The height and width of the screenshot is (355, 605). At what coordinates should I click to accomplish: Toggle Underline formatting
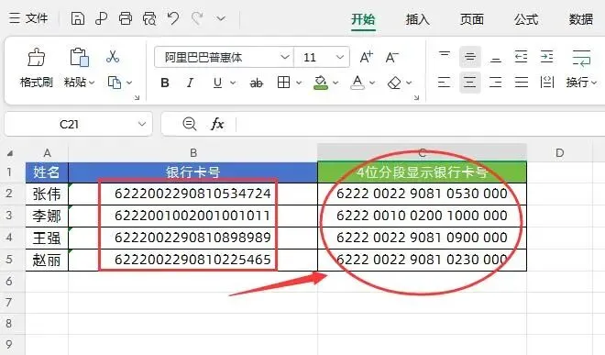[x=217, y=83]
